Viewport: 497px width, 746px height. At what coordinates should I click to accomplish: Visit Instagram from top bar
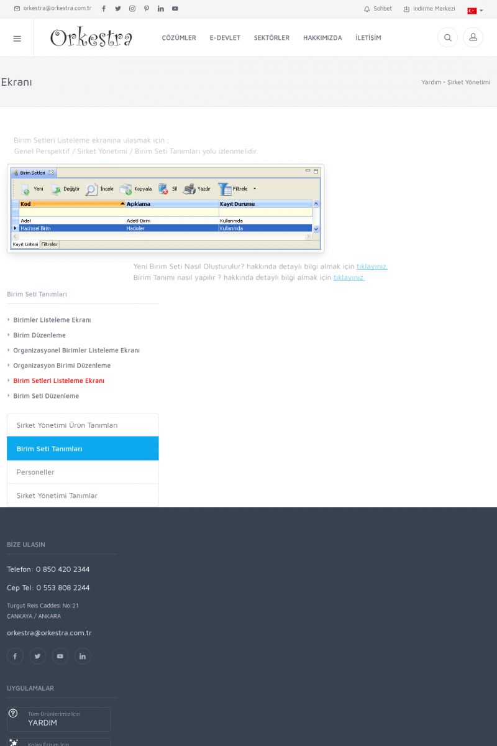(132, 9)
